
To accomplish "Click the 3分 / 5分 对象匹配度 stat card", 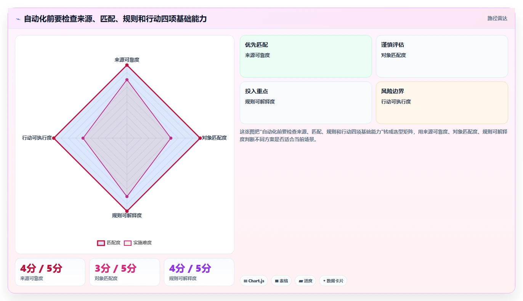I will (x=125, y=272).
